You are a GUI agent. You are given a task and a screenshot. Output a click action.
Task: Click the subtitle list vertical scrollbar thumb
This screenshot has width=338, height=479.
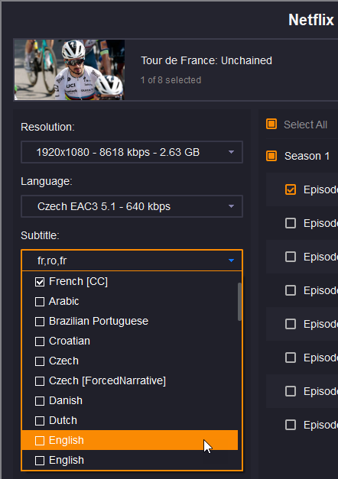pos(239,302)
